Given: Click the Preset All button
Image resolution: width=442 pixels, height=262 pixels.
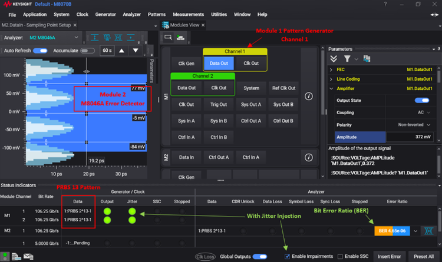Looking at the screenshot, I should (424, 257).
